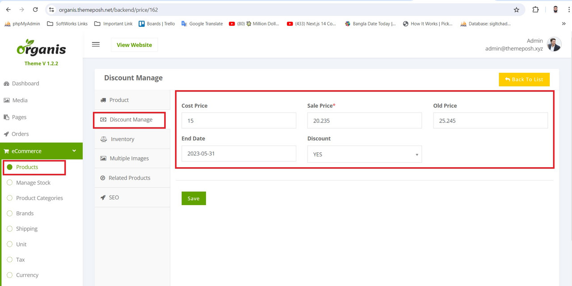572x286 pixels.
Task: Click the View Website button
Action: (134, 45)
